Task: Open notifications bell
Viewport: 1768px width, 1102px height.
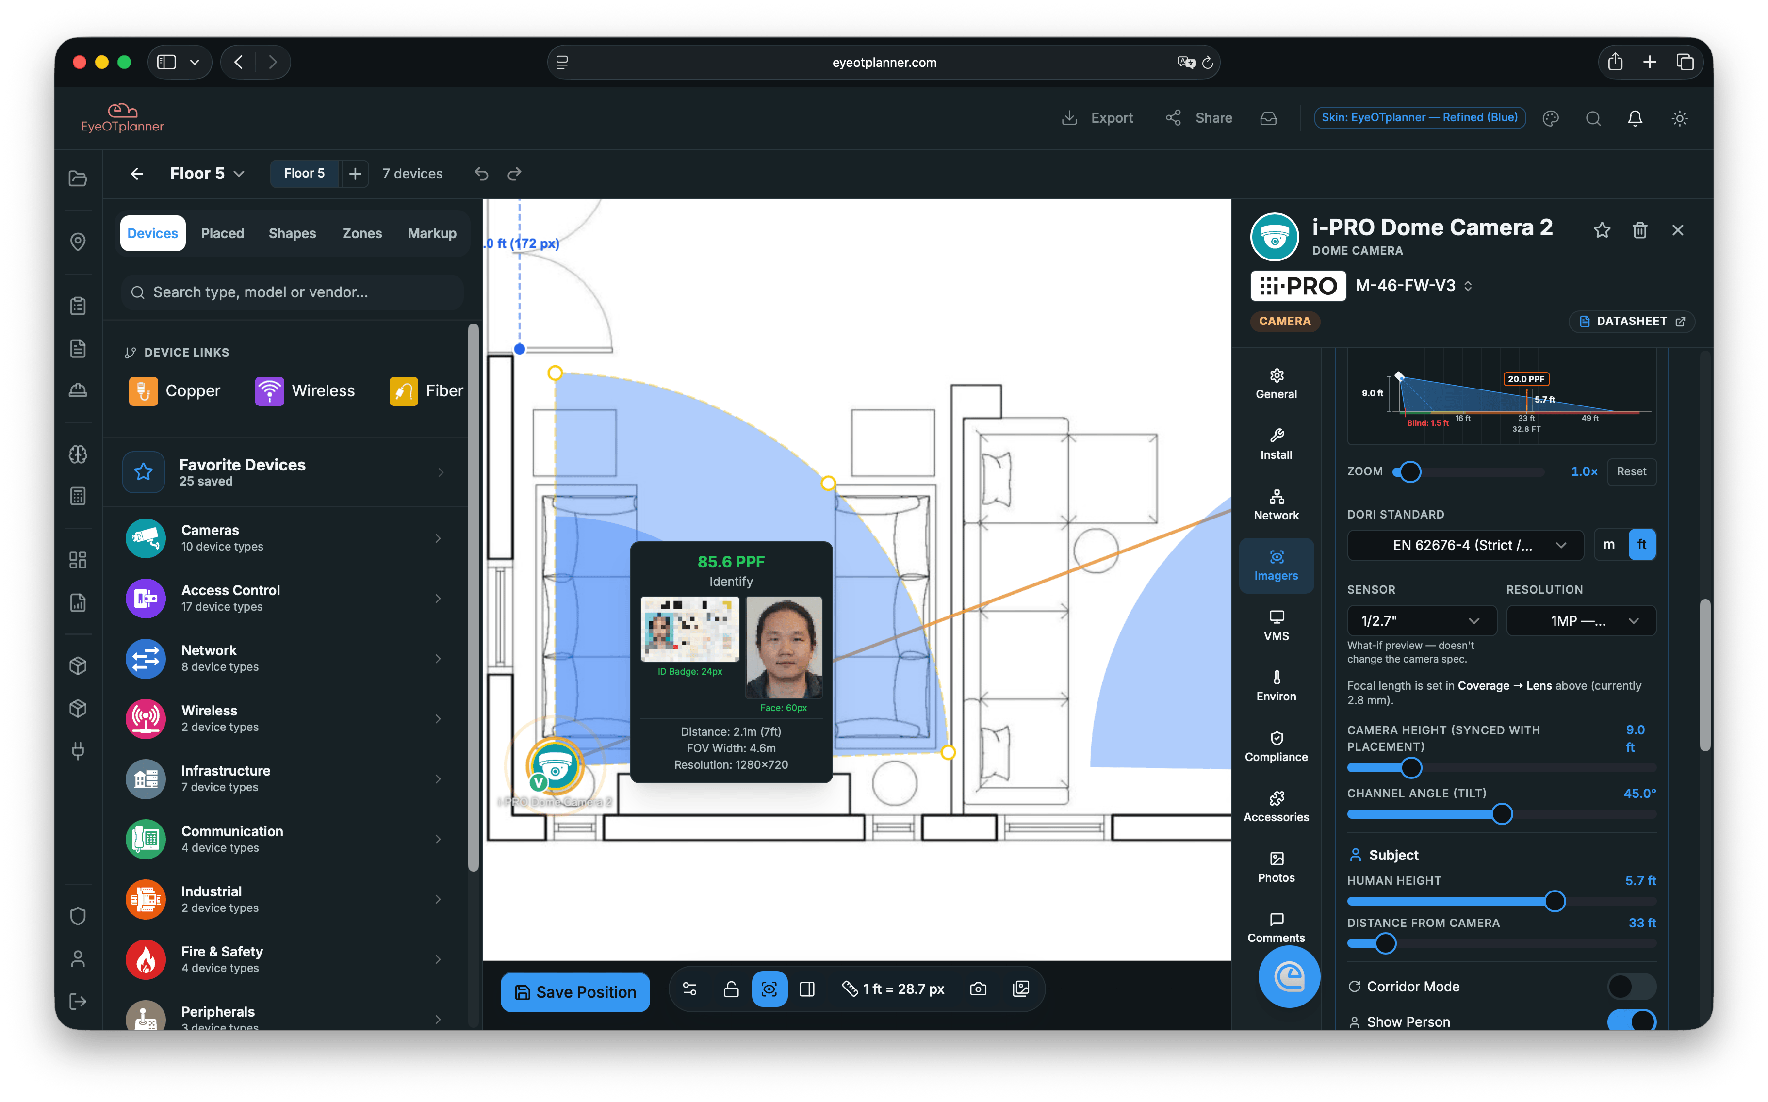Action: (1636, 118)
